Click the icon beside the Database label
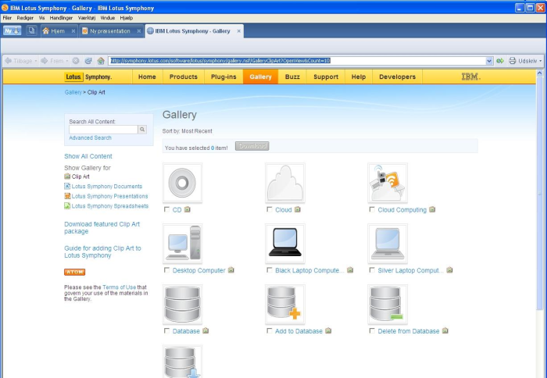The image size is (547, 378). click(206, 330)
